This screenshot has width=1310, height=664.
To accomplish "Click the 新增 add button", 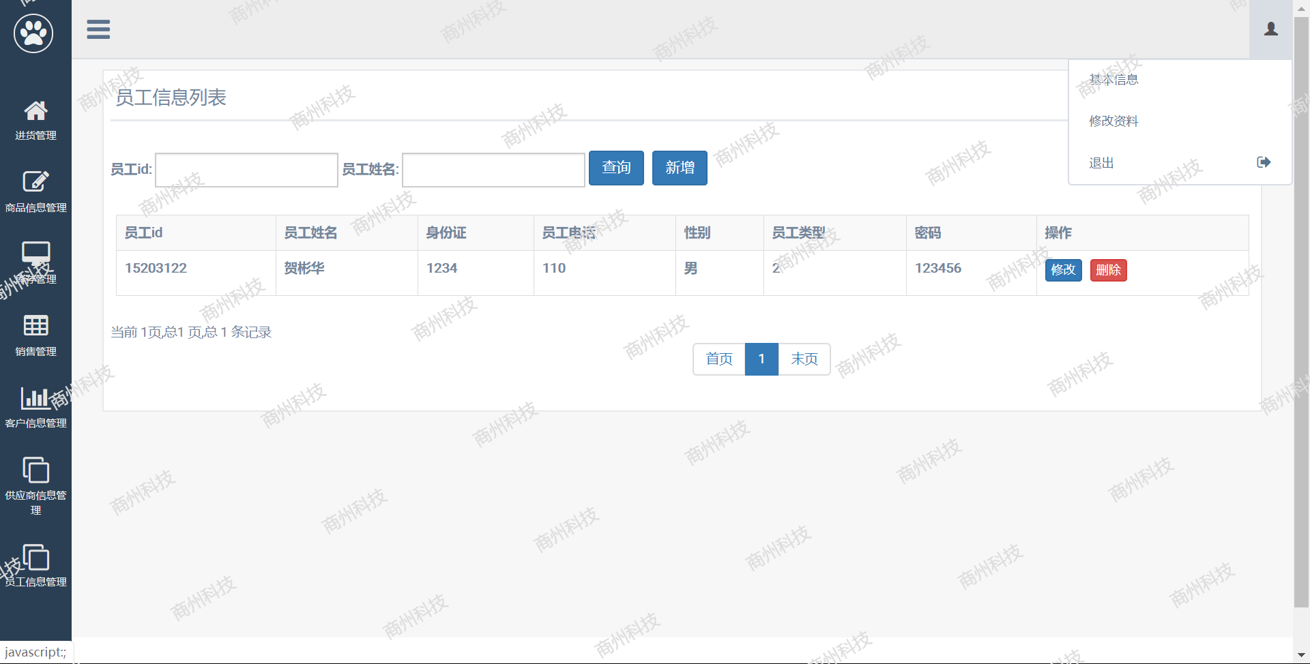I will tap(680, 168).
